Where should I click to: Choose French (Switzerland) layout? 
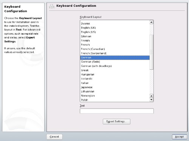[115, 53]
